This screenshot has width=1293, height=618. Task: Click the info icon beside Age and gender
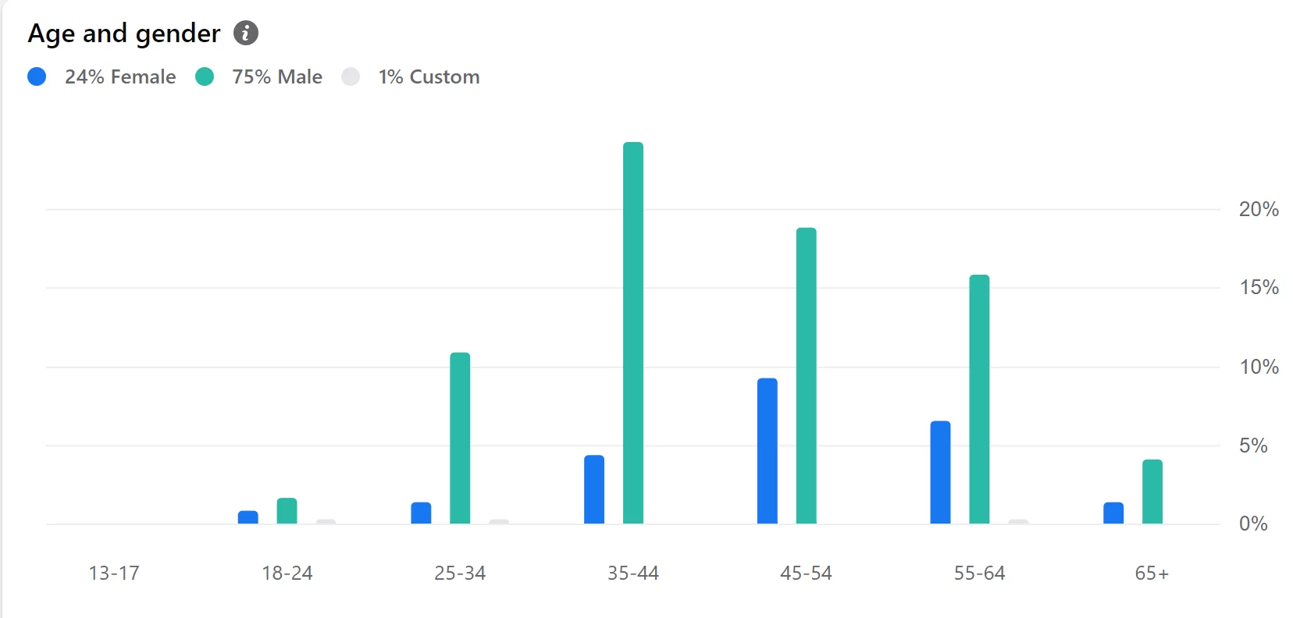pos(246,34)
